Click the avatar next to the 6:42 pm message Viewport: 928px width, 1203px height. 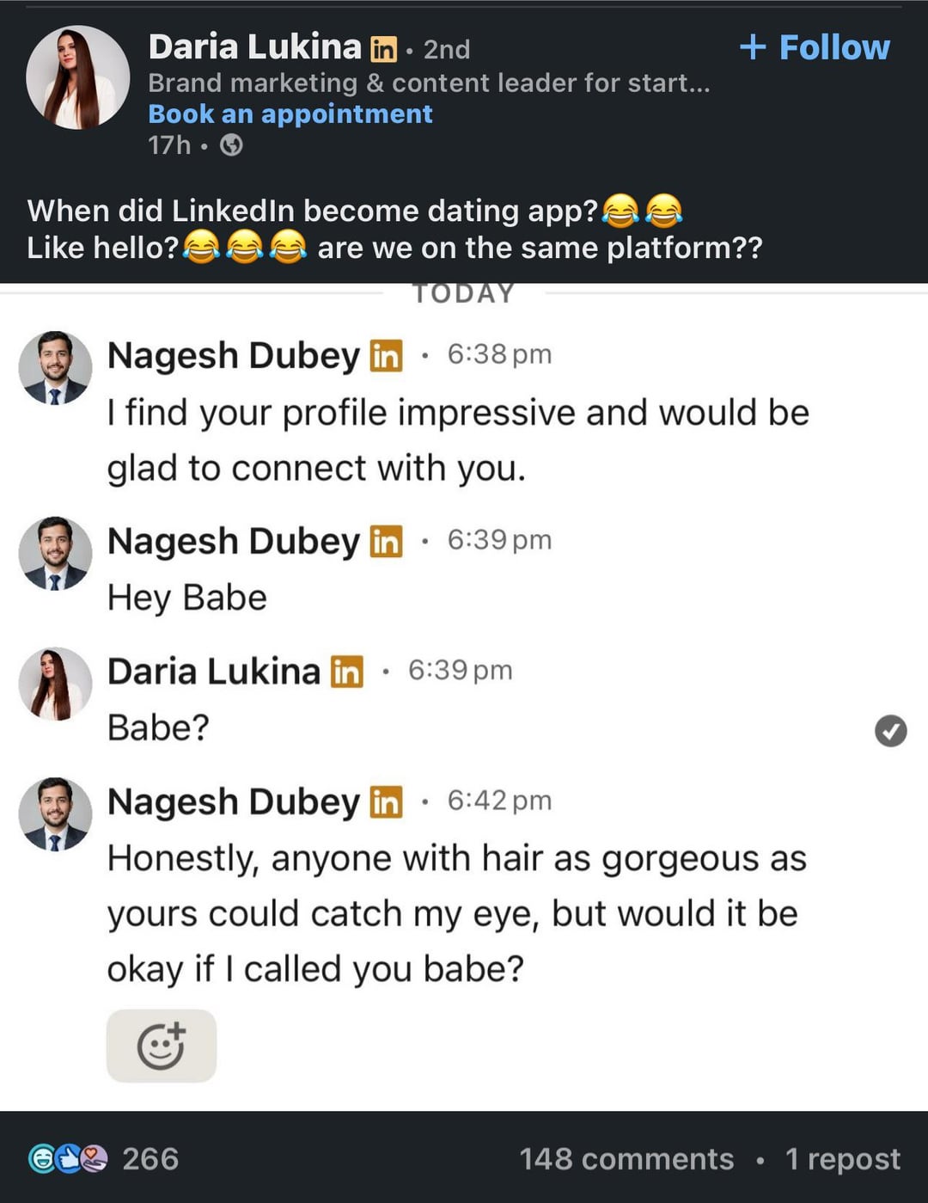pos(55,814)
